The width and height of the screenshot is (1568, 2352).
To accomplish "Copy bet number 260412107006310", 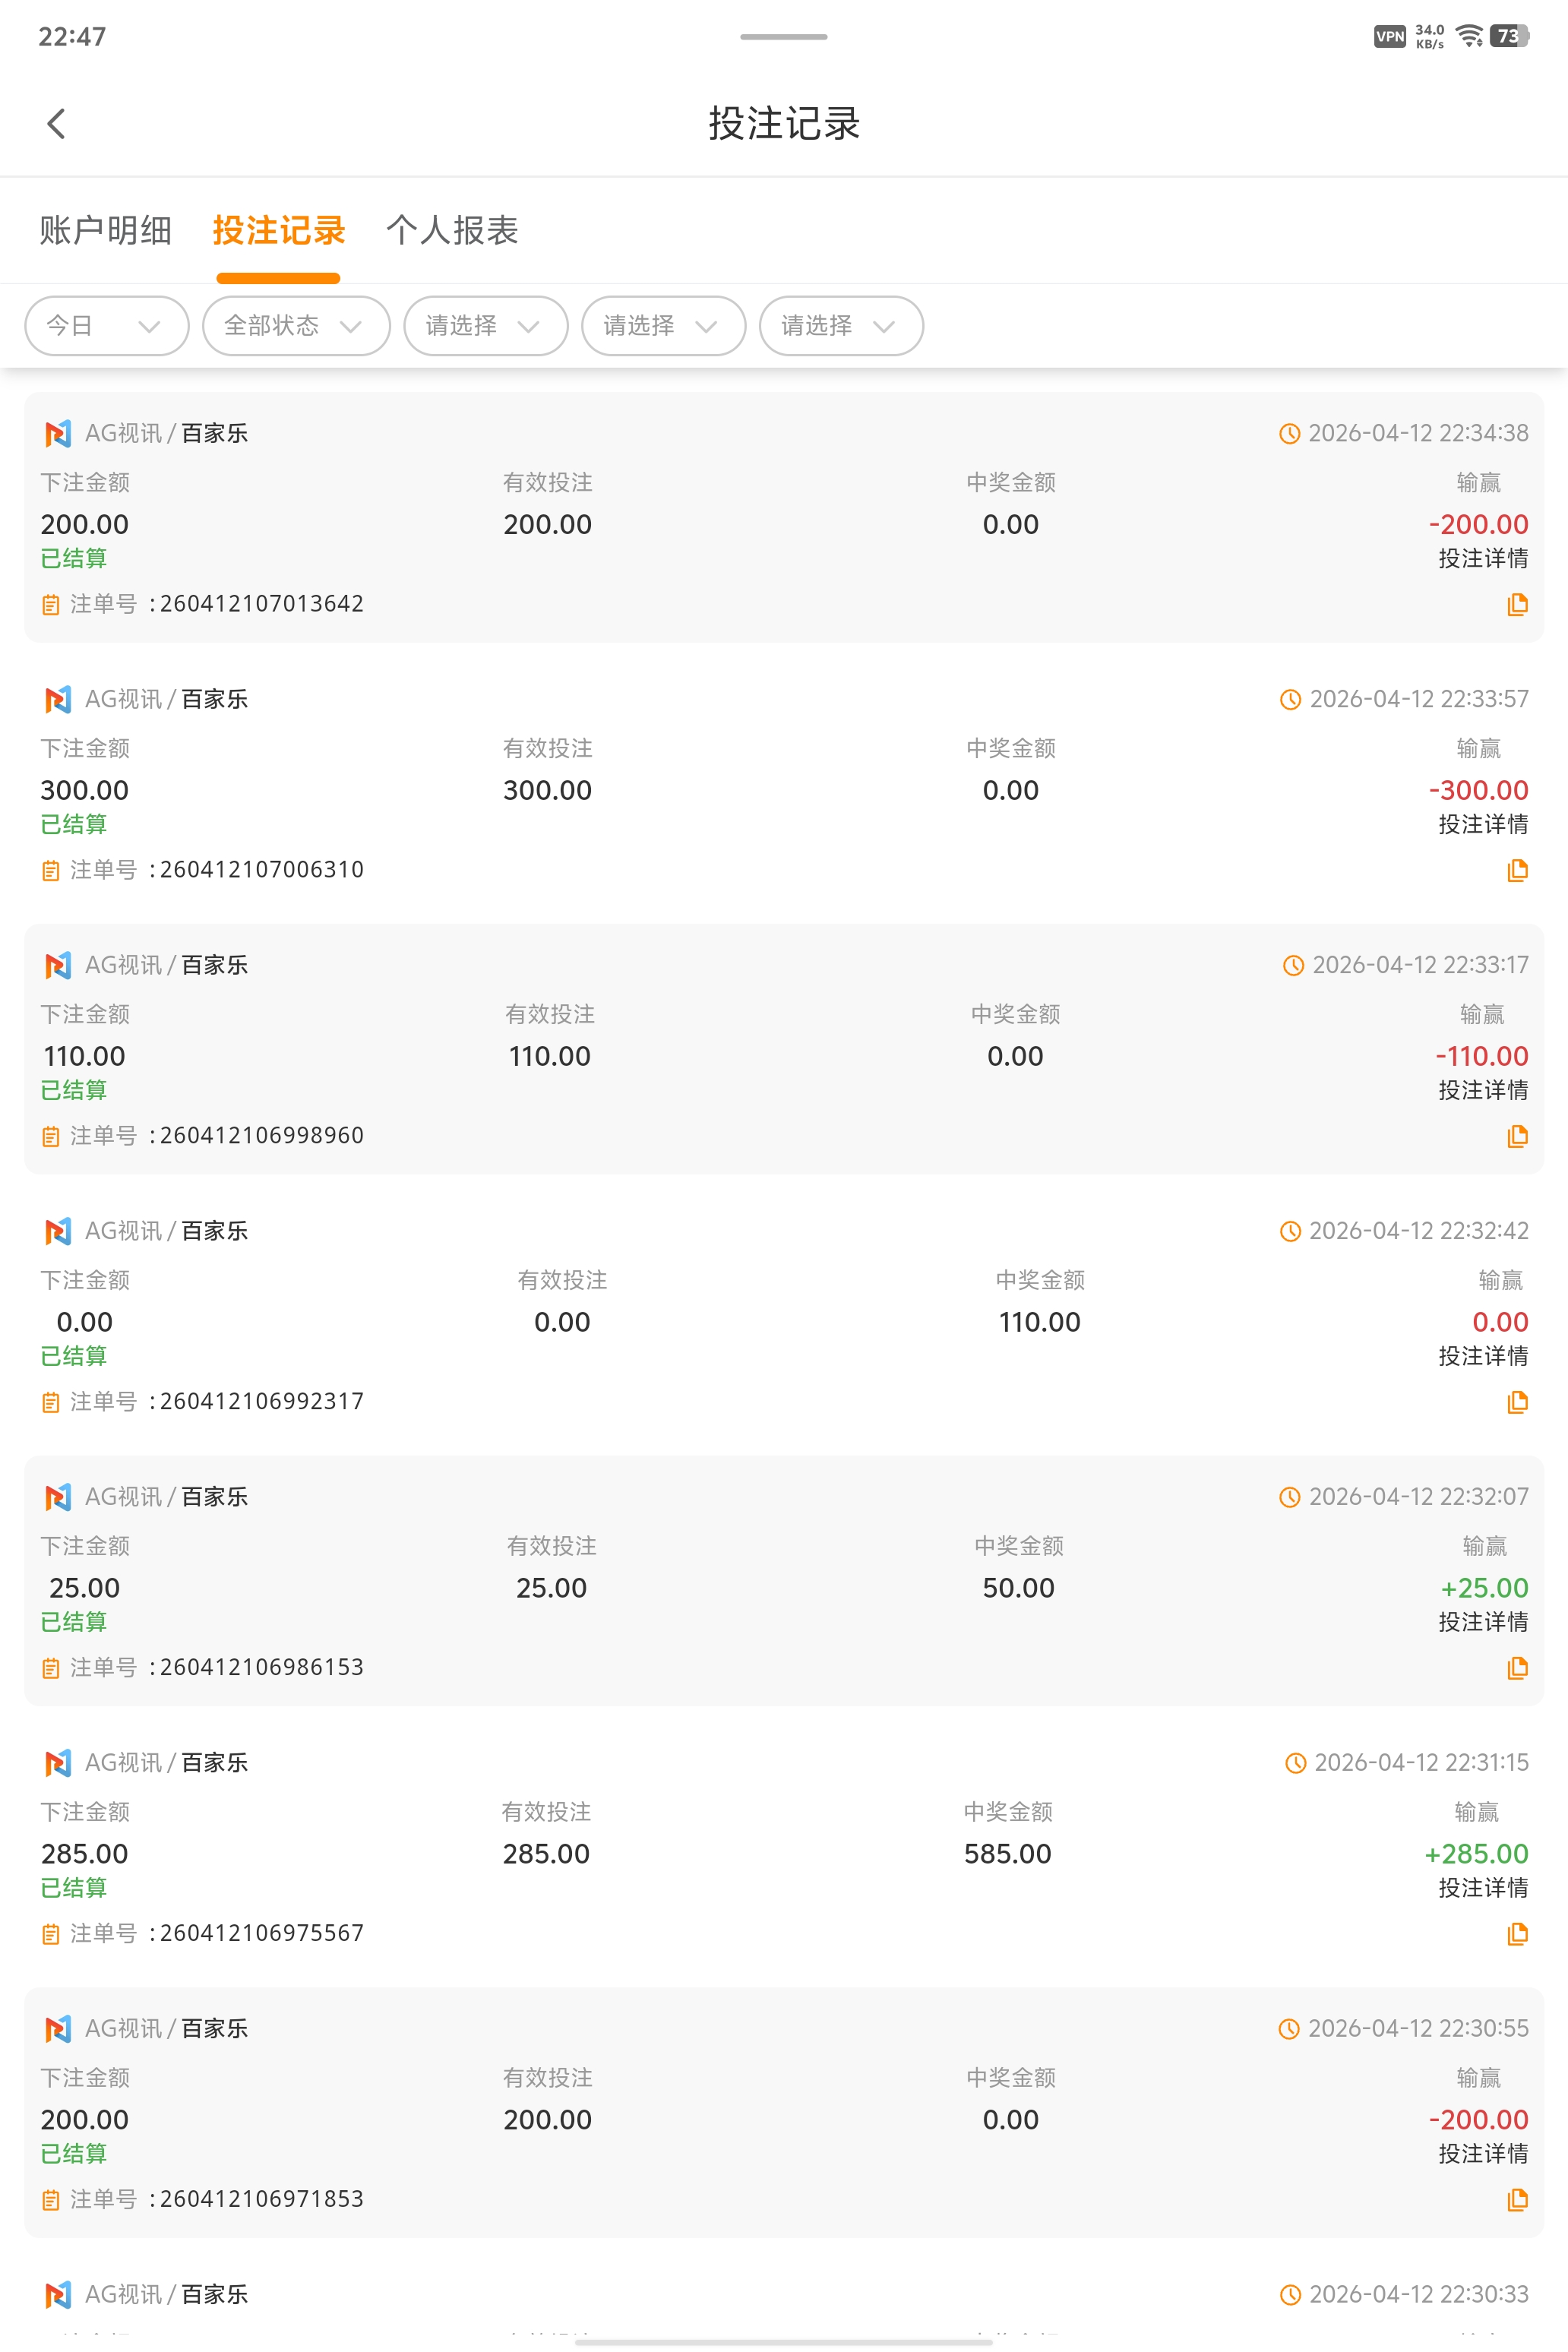I will pyautogui.click(x=1516, y=870).
